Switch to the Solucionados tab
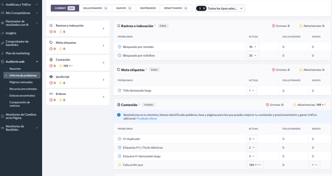332x176 pixels. [95, 8]
